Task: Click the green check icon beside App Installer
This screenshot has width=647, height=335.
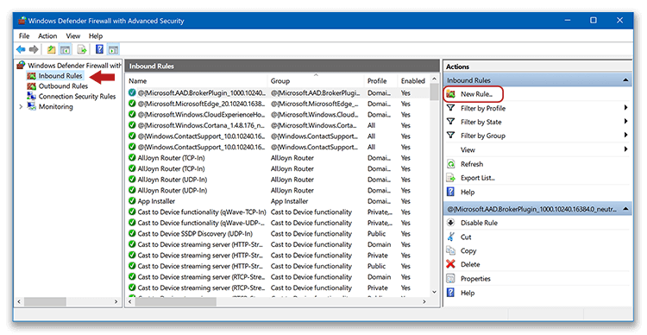Action: click(132, 201)
